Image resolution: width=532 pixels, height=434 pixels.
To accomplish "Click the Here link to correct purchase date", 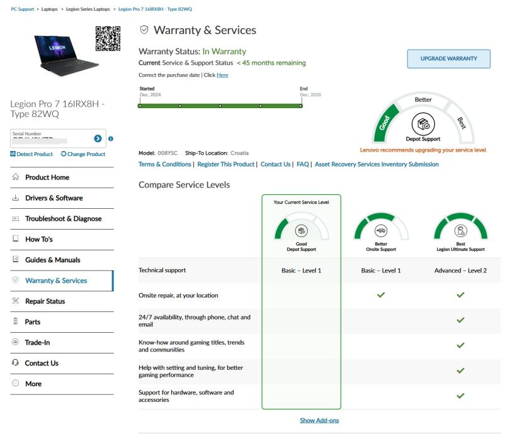I will coord(222,75).
